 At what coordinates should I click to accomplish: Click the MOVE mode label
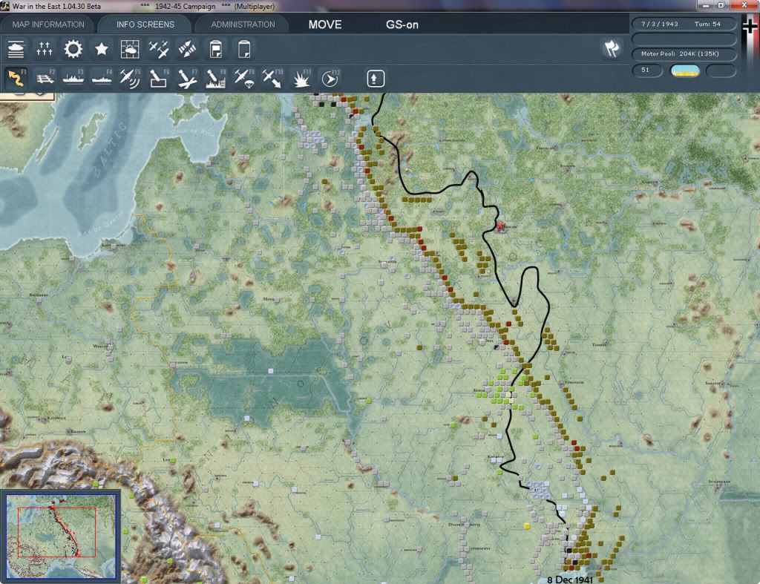[x=325, y=24]
